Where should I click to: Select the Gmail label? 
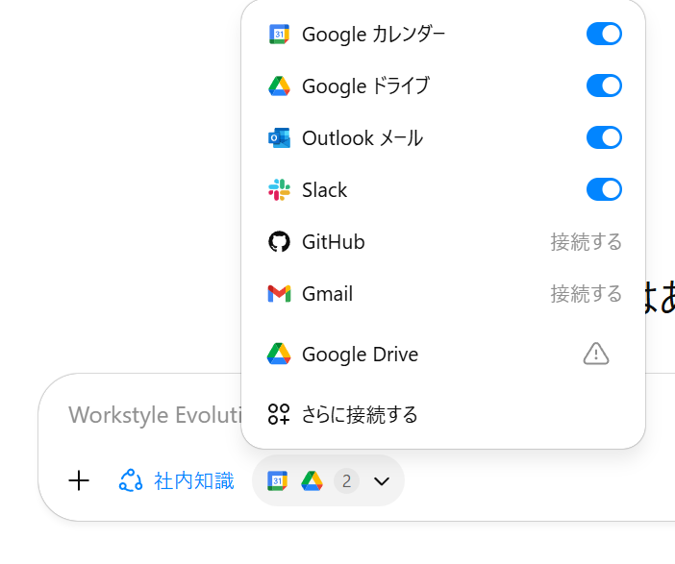click(x=328, y=294)
